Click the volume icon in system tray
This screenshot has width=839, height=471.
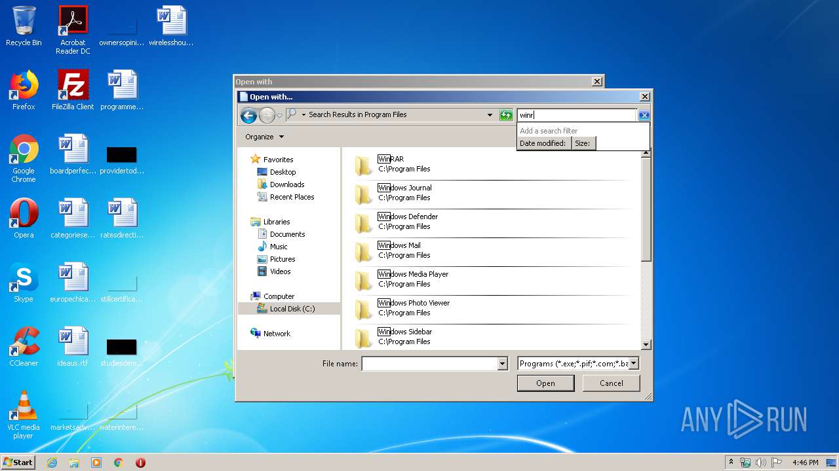761,462
